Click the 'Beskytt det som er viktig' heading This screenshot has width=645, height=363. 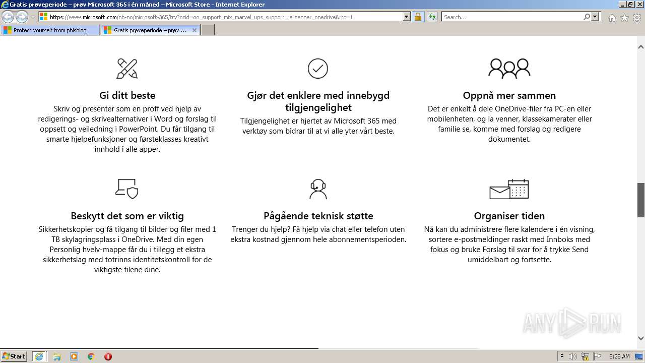tap(127, 216)
